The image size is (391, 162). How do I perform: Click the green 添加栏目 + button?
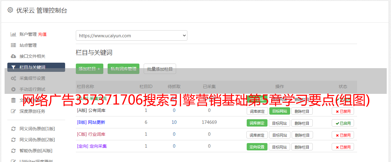coord(90,69)
